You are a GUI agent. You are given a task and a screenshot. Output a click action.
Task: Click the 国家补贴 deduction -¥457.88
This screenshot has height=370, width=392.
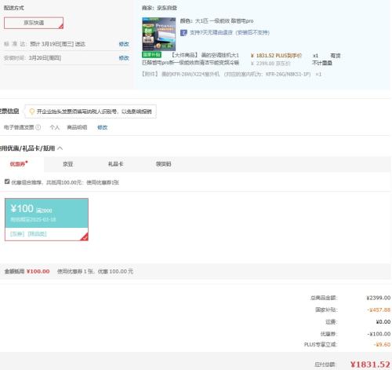379,310
